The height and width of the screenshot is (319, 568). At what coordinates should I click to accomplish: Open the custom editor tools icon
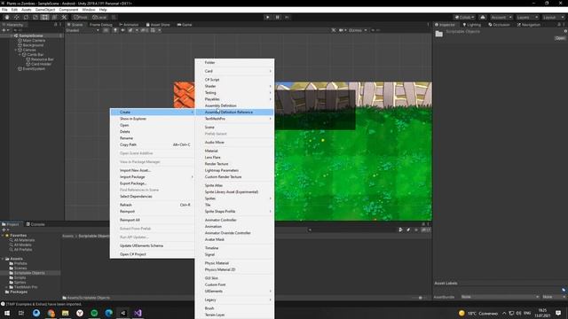[64, 18]
